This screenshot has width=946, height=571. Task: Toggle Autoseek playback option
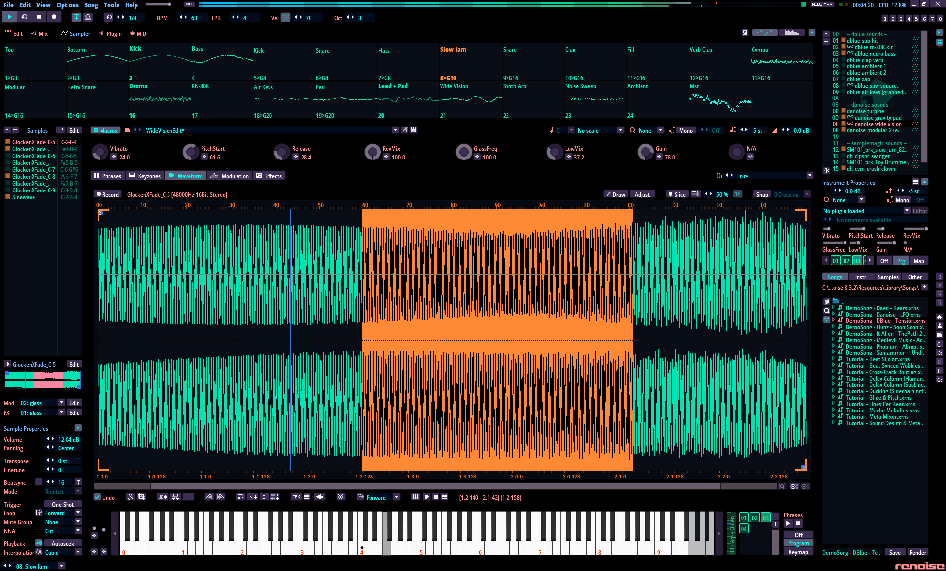63,544
